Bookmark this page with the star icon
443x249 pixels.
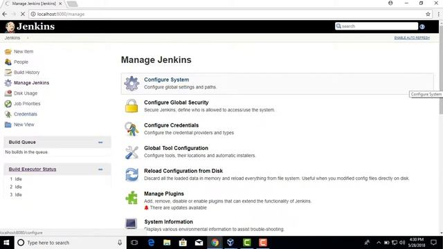428,14
